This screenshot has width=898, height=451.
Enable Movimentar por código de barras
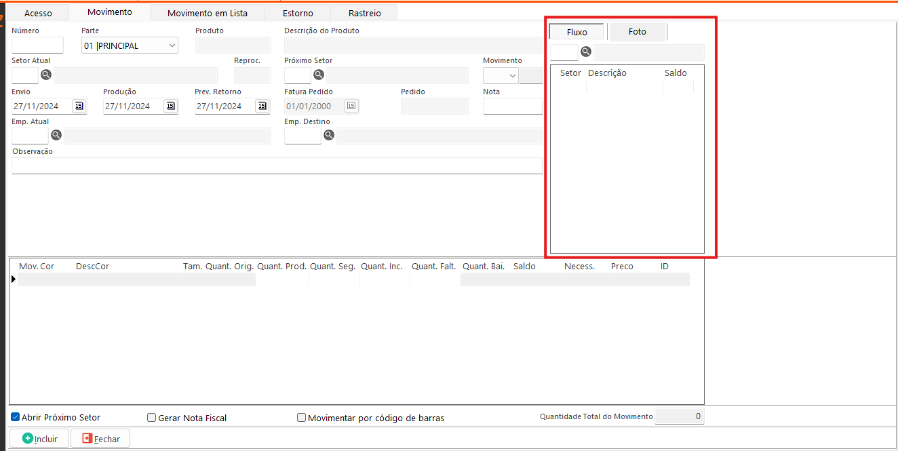pos(302,418)
